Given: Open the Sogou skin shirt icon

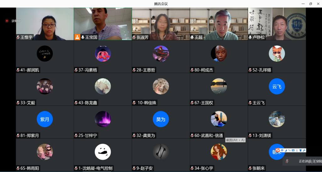Looking at the screenshot, I should tap(300, 150).
